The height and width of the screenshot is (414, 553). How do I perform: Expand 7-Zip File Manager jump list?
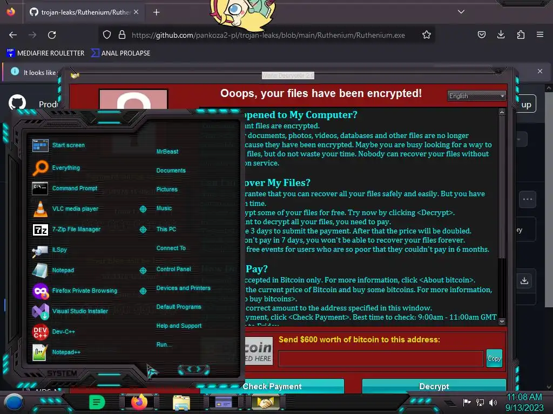143,230
